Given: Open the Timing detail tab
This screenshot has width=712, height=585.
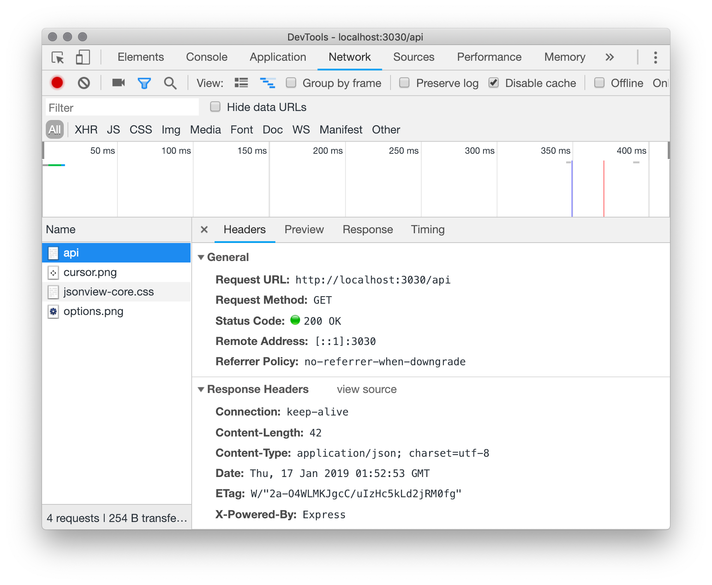Looking at the screenshot, I should [x=428, y=229].
